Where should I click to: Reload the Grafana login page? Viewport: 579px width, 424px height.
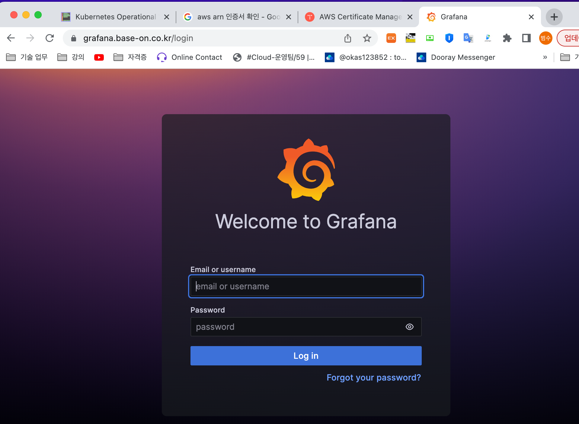tap(50, 38)
